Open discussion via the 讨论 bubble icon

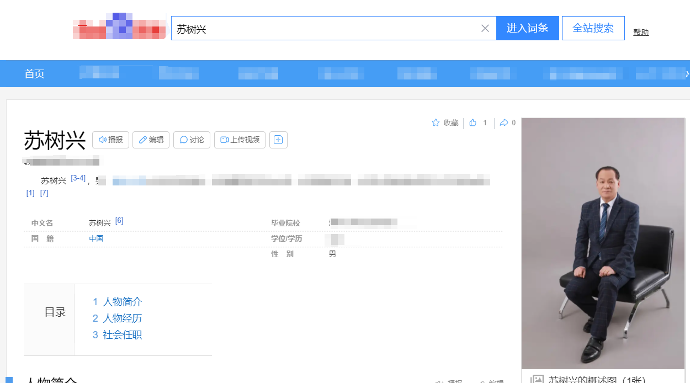click(x=183, y=140)
